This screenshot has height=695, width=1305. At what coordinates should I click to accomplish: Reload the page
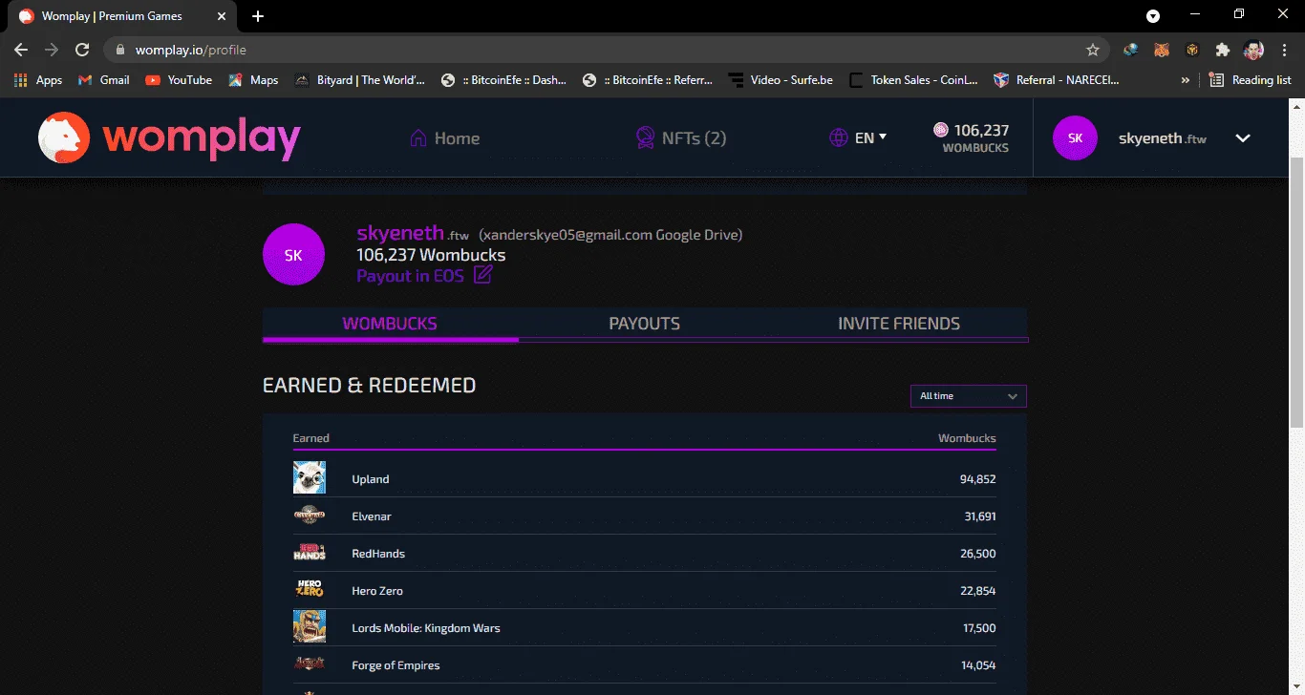coord(82,50)
